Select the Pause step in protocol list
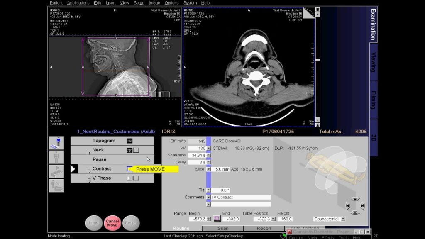The image size is (425, 239). pos(99,159)
